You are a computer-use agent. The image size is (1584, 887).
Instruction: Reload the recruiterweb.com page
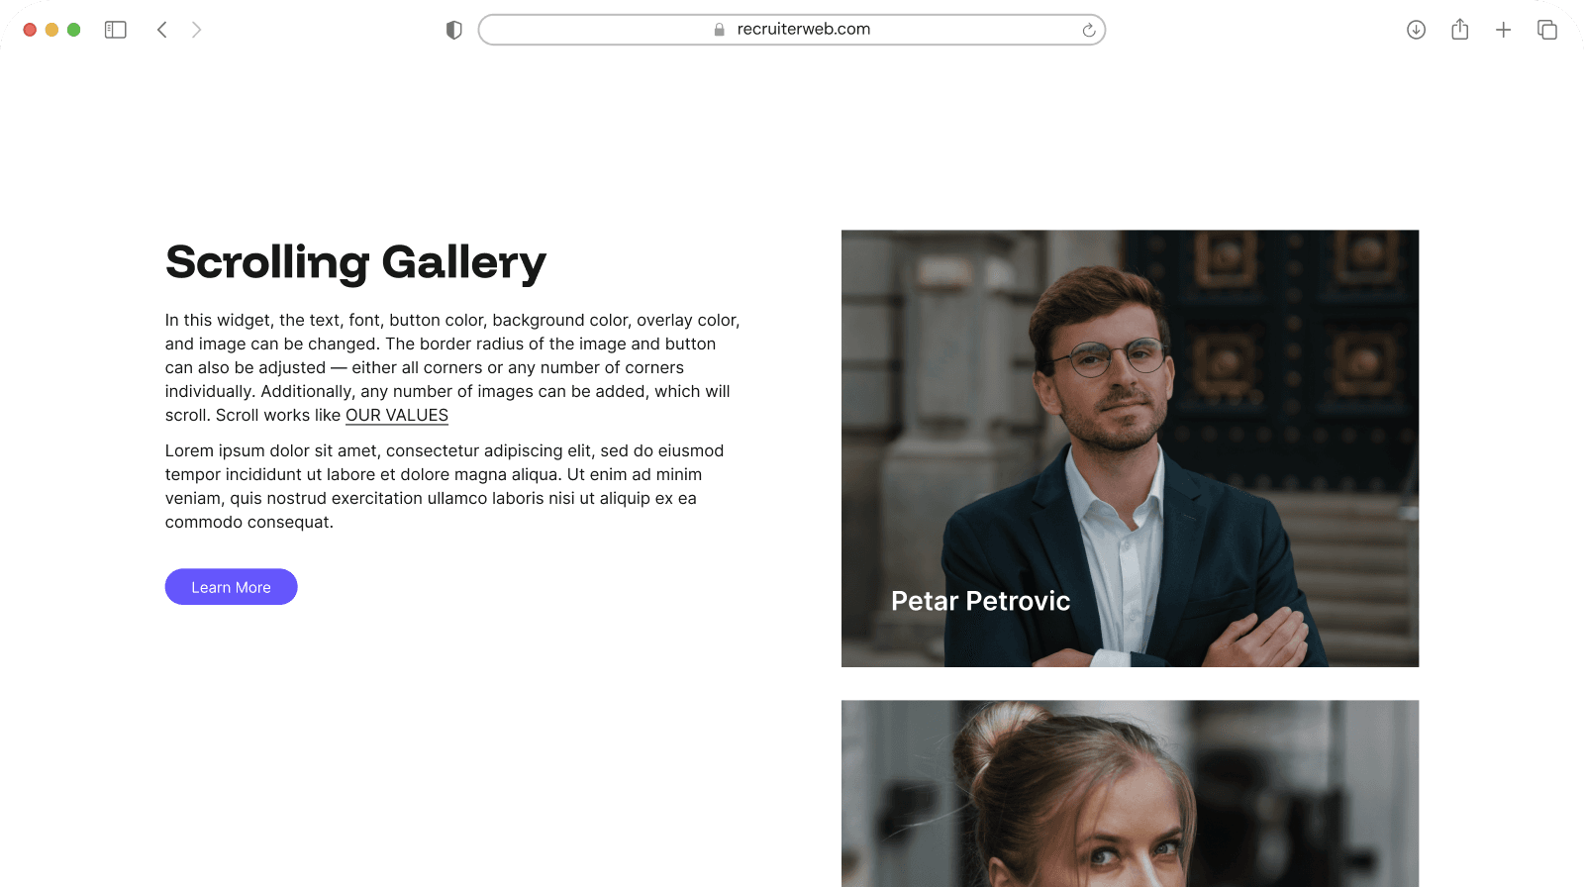coord(1089,30)
